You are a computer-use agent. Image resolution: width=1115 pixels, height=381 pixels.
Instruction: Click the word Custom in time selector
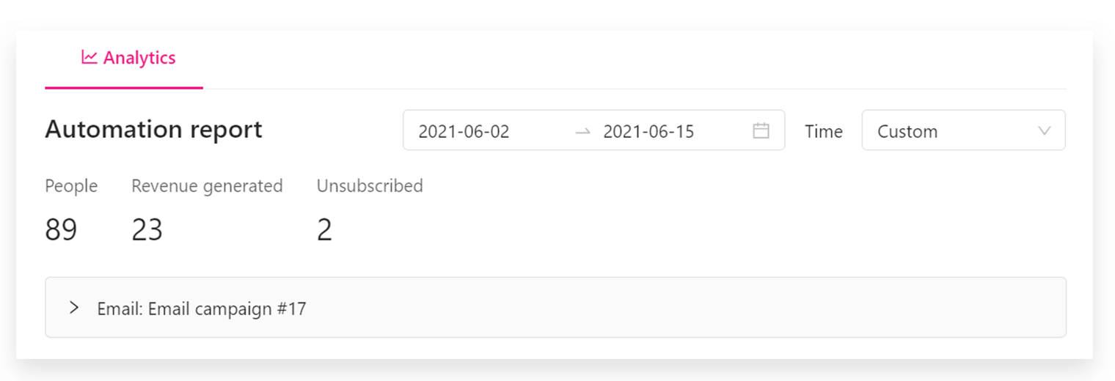pyautogui.click(x=907, y=132)
